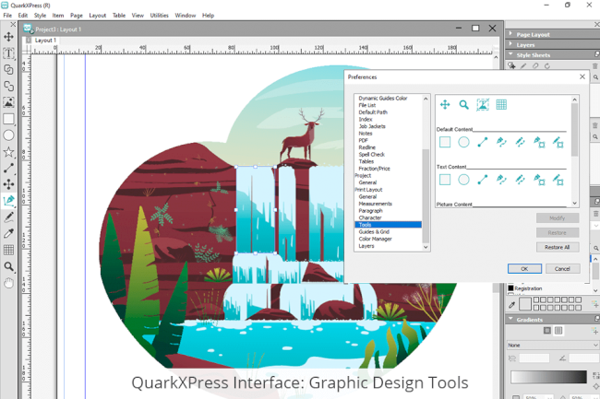Click the Restore All button
The image size is (600, 399).
coord(558,247)
